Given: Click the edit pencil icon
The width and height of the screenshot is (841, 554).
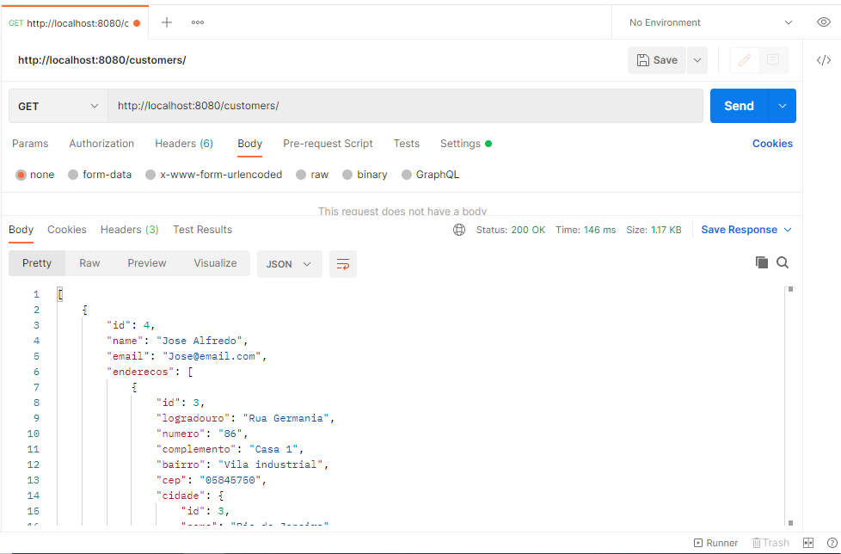Looking at the screenshot, I should (745, 60).
